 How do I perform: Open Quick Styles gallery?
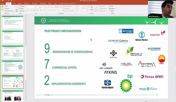(96, 8)
